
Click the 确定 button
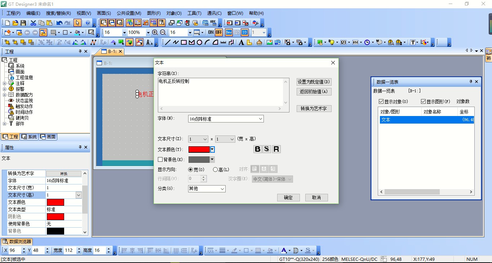click(x=288, y=197)
